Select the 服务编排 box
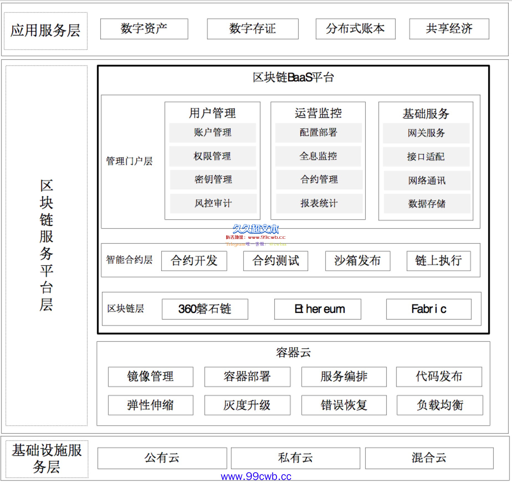 (344, 377)
